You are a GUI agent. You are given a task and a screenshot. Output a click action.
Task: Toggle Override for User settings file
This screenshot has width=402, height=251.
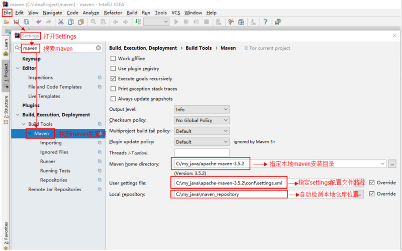point(372,183)
